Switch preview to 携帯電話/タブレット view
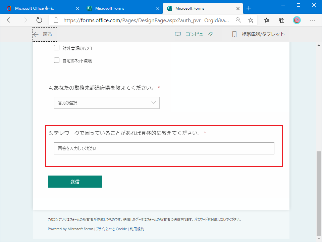322x242 pixels. [x=258, y=34]
